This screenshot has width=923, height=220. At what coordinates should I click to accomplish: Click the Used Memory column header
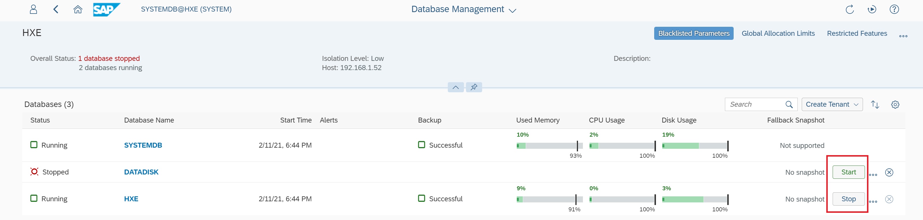tap(538, 120)
